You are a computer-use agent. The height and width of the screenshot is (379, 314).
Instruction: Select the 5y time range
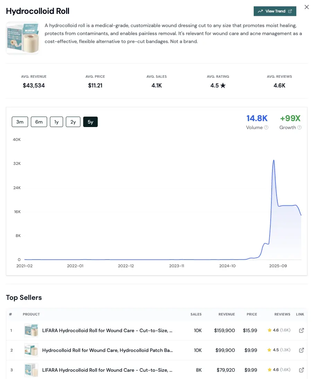(90, 122)
